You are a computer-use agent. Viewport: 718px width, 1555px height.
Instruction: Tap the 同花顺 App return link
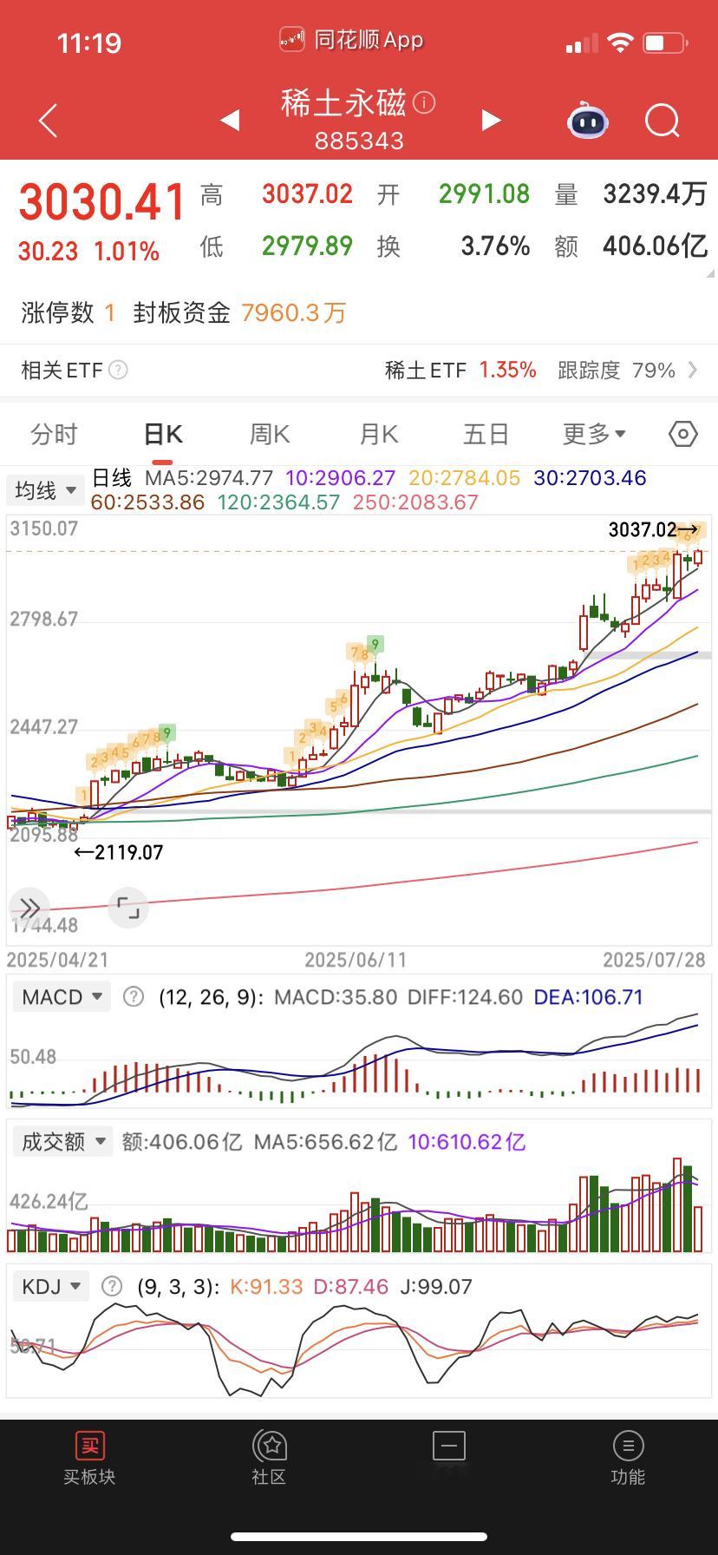(x=352, y=40)
